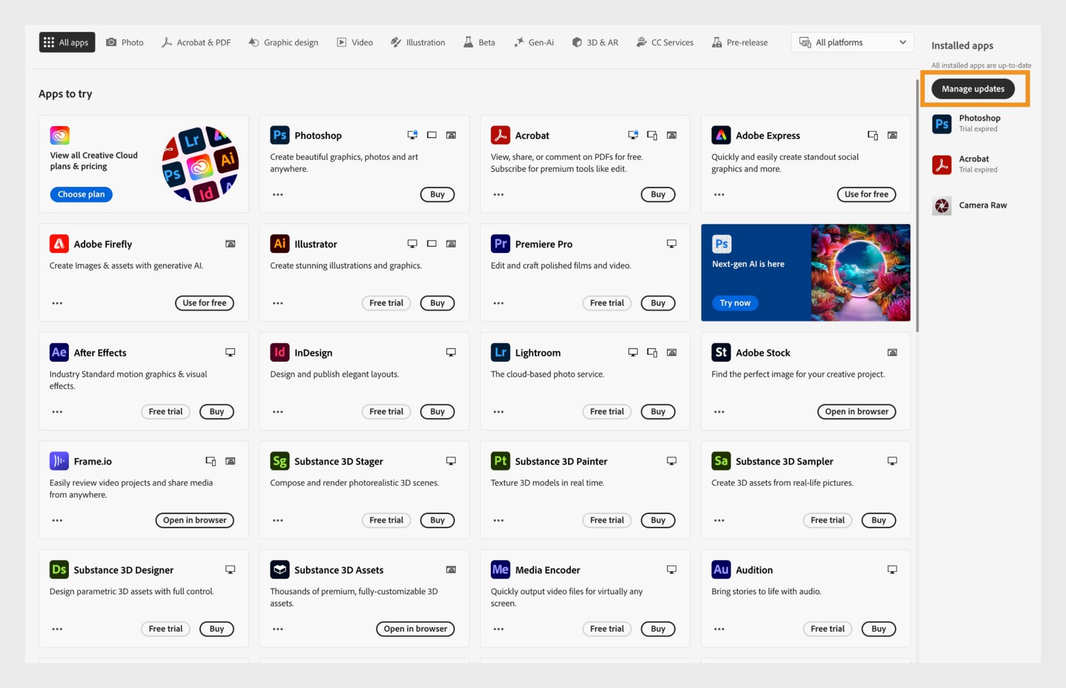Screen dimensions: 1066x688
Task: Click the InDesign app icon
Action: pyautogui.click(x=279, y=352)
